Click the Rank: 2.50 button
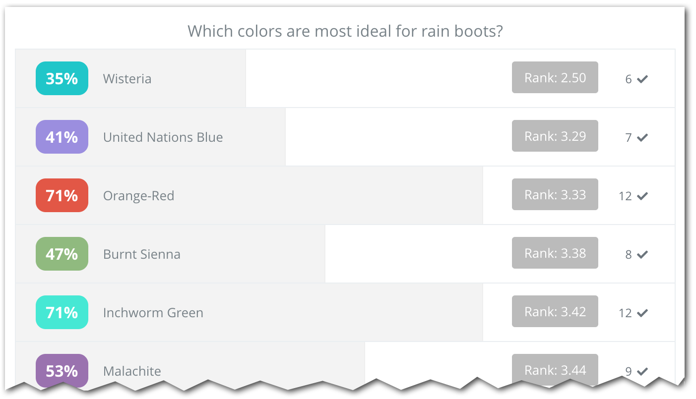 point(555,77)
